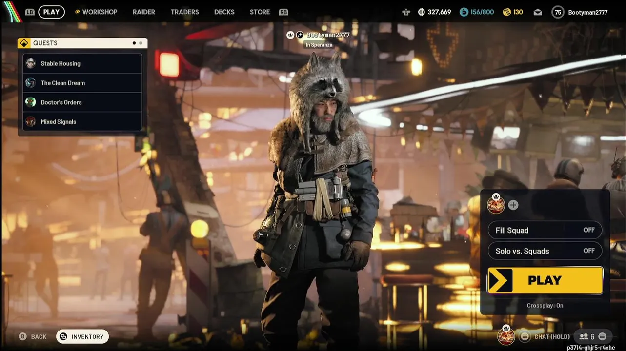The width and height of the screenshot is (626, 351).
Task: Open the mail envelope icon
Action: pyautogui.click(x=538, y=12)
